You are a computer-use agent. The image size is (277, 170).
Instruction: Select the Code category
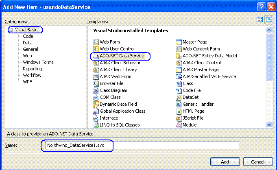pyautogui.click(x=28, y=36)
